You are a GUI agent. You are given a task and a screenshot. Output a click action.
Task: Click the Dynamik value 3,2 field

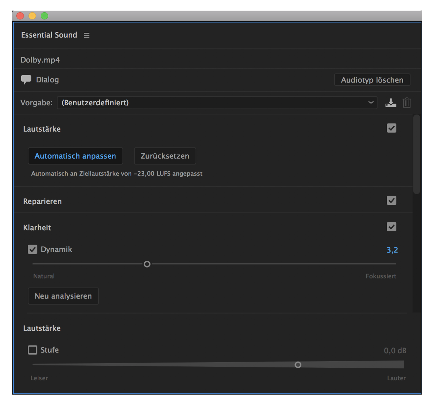coord(392,250)
